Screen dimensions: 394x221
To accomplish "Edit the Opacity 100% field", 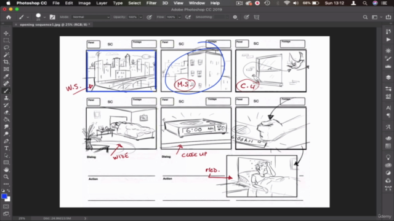I will (133, 17).
